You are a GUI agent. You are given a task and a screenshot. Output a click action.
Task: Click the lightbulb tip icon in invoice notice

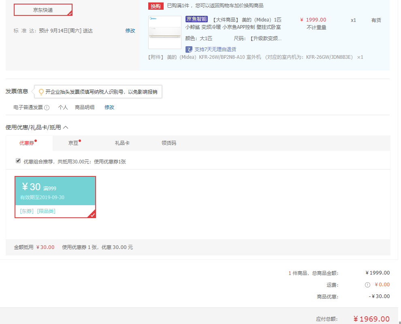(41, 92)
